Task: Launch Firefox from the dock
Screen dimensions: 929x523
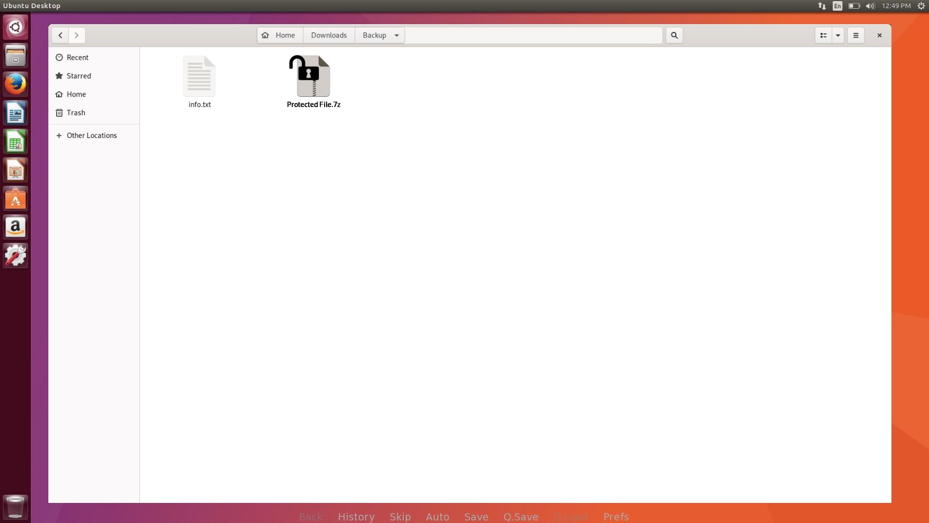Action: coord(15,84)
